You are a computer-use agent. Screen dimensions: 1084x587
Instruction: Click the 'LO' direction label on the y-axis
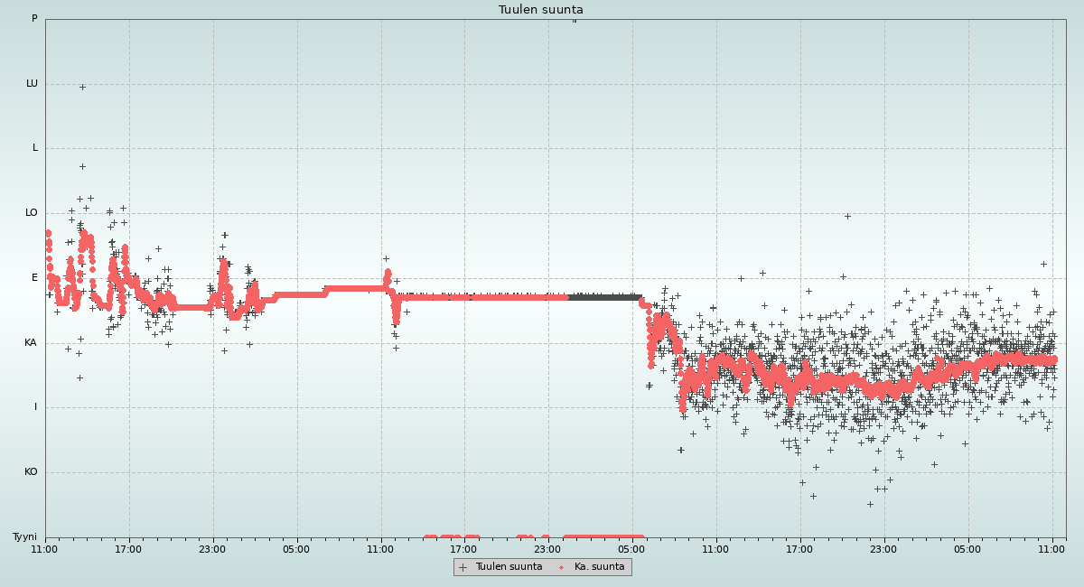click(x=32, y=213)
